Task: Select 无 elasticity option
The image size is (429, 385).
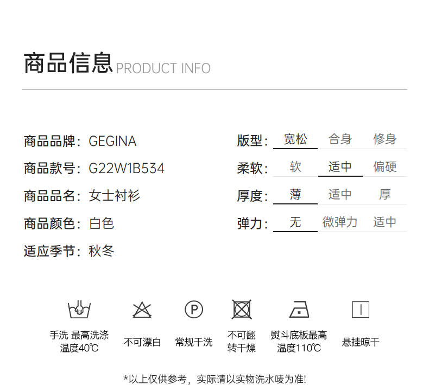Action: click(295, 222)
